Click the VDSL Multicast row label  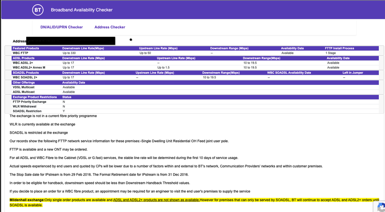tap(24, 87)
